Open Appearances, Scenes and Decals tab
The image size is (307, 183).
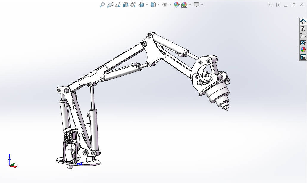303,50
